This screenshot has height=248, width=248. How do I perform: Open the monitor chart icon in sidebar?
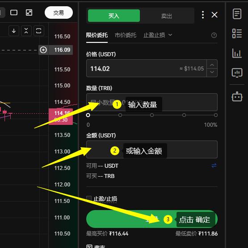click(x=237, y=73)
